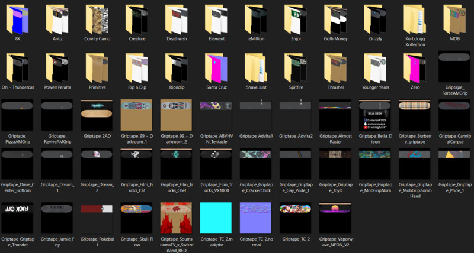Select the Griptape_ReviveAMGrip thumbnail
This screenshot has height=253, width=474.
click(57, 115)
